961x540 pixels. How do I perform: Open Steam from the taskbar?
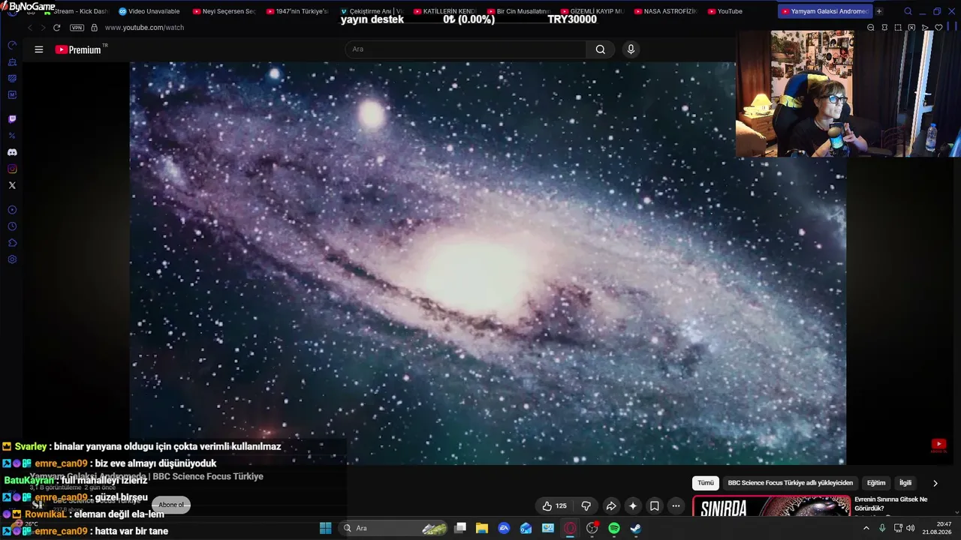click(x=635, y=528)
